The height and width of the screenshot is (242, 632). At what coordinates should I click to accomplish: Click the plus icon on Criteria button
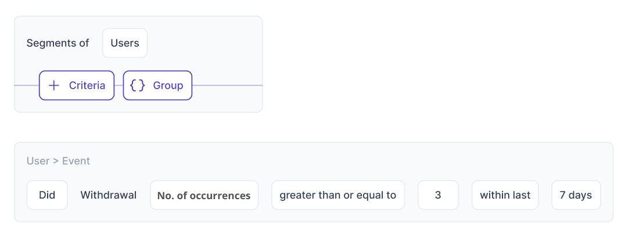(54, 86)
